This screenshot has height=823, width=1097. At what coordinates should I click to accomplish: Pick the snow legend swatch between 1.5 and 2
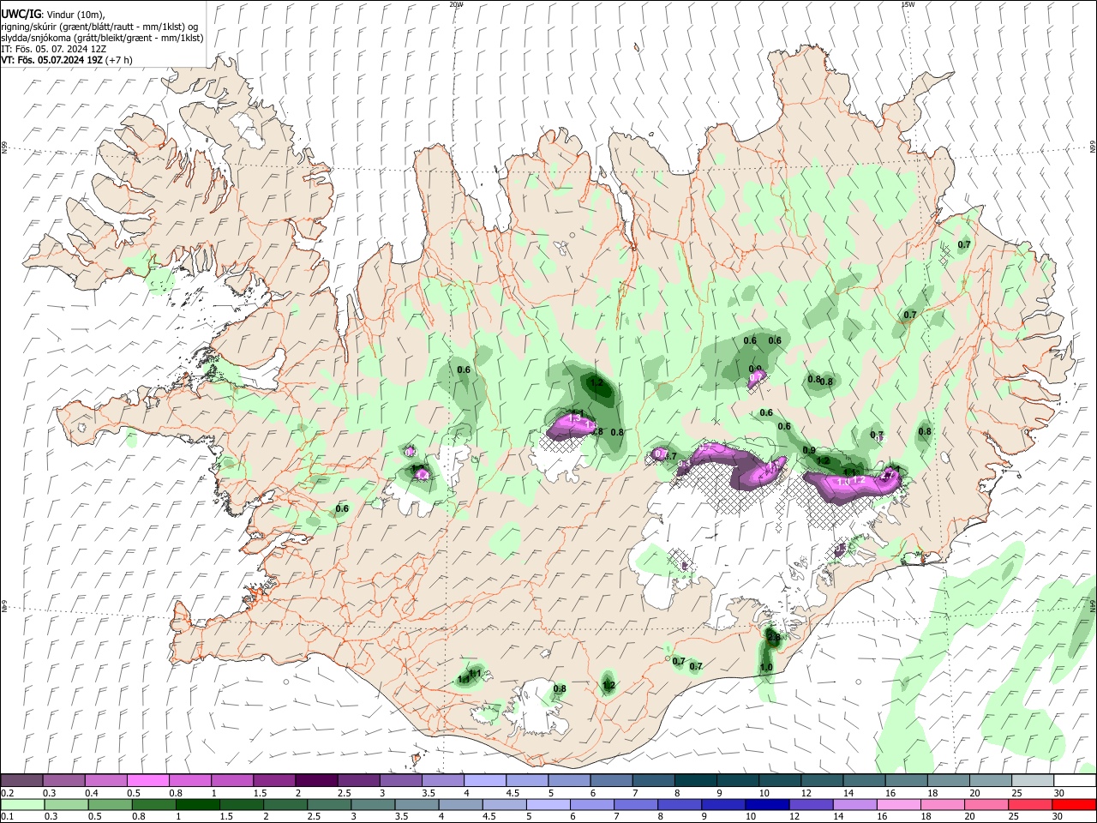tap(274, 780)
